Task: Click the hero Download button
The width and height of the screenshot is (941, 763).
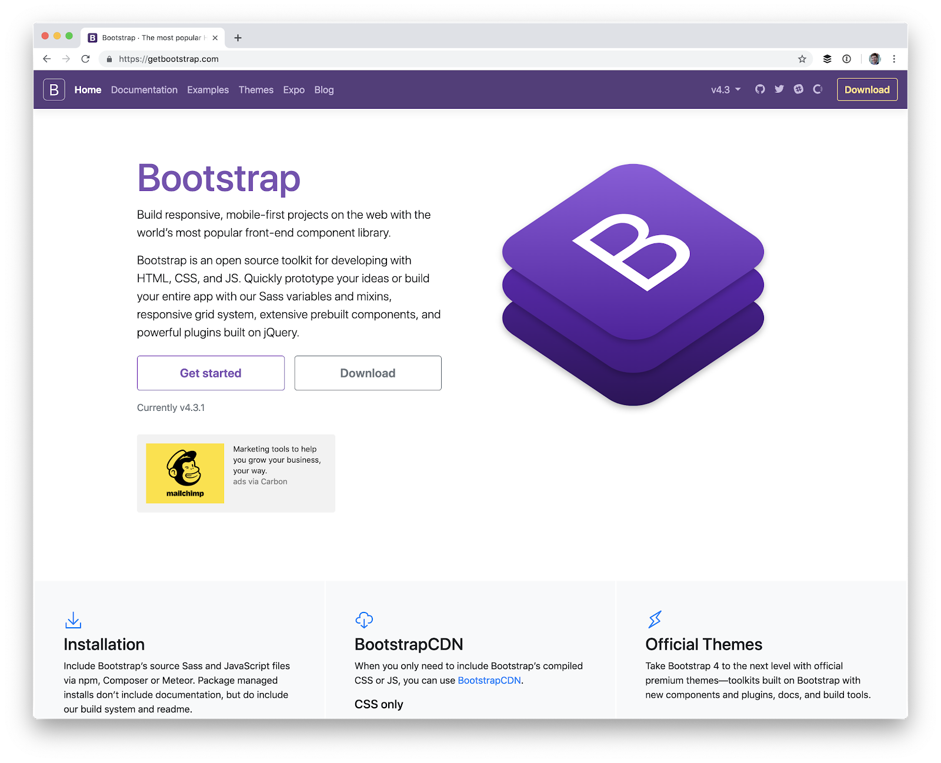Action: click(368, 373)
